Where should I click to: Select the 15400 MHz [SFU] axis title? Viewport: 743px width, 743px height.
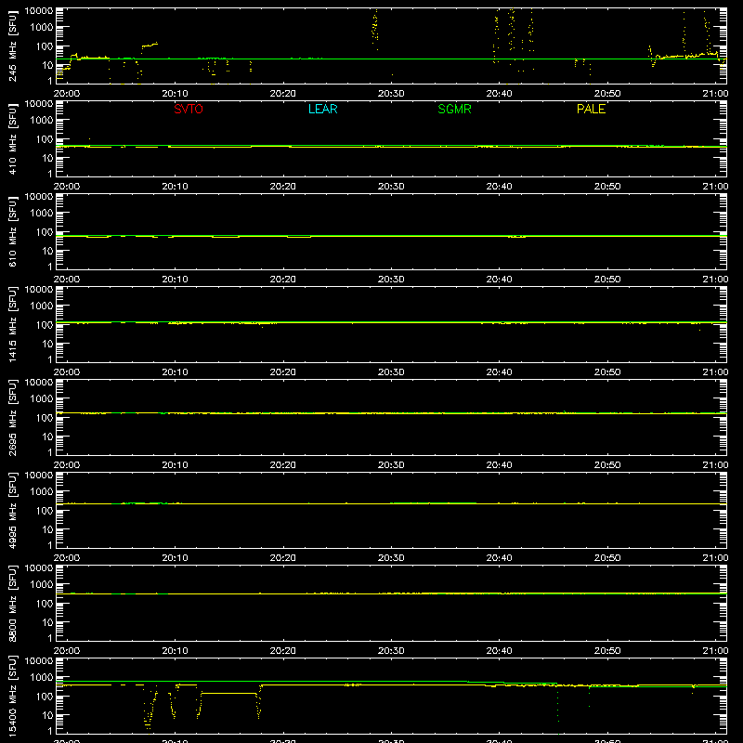(x=13, y=696)
